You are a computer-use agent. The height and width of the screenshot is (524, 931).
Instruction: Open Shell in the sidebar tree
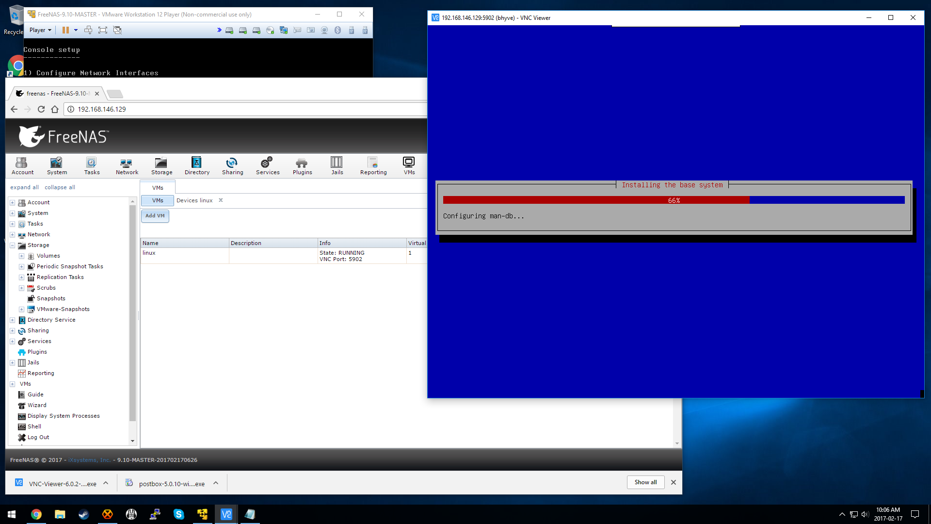34,426
